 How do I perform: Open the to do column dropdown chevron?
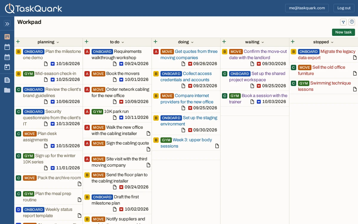[x=123, y=42]
